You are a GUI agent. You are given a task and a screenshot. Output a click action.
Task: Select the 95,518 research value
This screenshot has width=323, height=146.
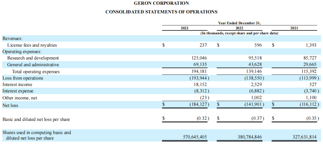click(x=255, y=58)
